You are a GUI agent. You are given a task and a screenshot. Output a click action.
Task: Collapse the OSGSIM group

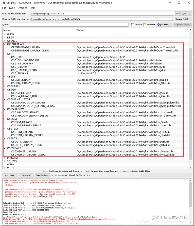click(x=5, y=119)
